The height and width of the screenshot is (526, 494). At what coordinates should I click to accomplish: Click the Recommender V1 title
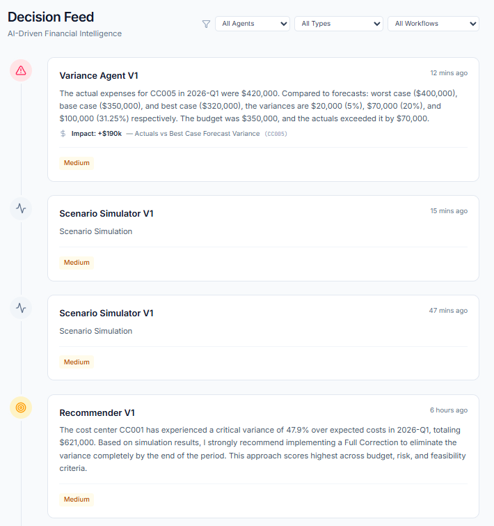97,413
